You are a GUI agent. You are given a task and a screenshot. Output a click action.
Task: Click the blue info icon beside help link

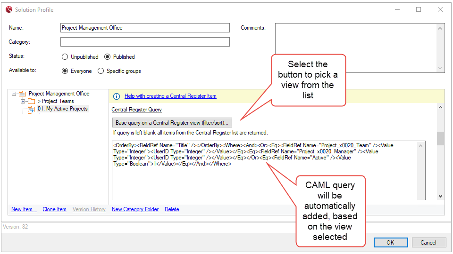pos(117,96)
